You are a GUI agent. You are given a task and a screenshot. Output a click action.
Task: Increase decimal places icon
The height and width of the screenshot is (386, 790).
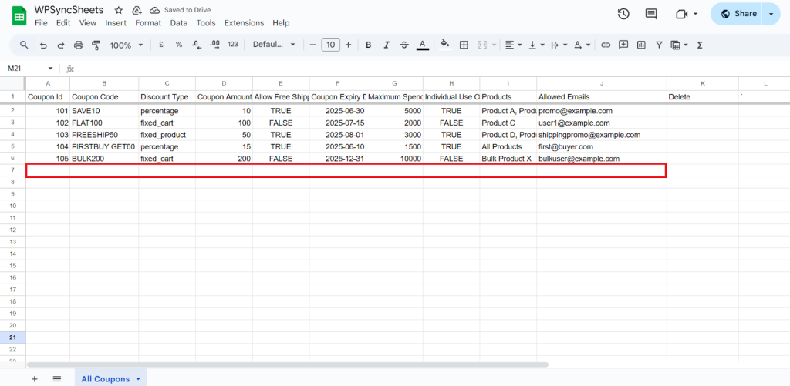[214, 44]
